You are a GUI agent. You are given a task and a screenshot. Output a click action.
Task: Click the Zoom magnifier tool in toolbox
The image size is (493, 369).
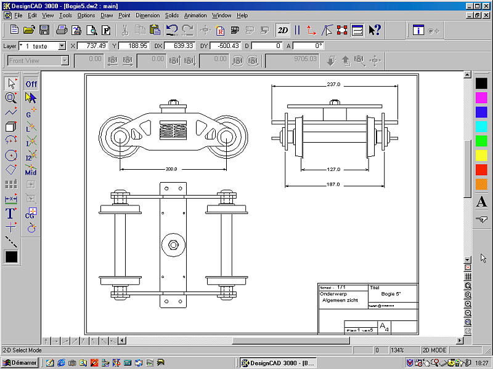tap(10, 98)
